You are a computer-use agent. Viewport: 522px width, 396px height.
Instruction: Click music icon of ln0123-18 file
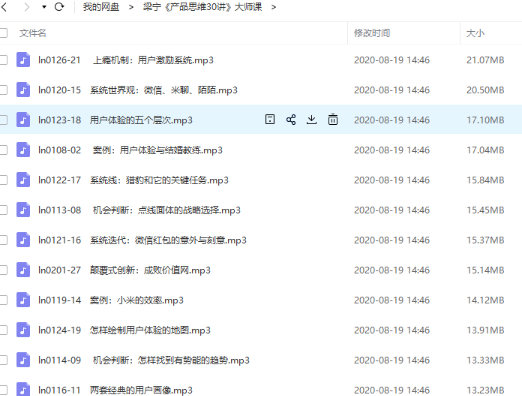click(x=23, y=120)
